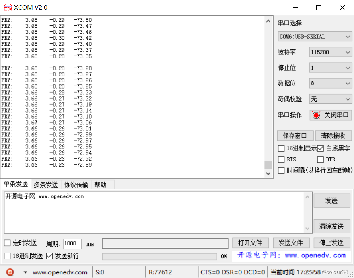This screenshot has width=354, height=278.
Task: Click the line ending with -72.89
Action: pyautogui.click(x=47, y=165)
